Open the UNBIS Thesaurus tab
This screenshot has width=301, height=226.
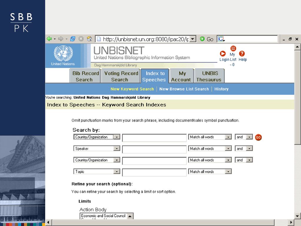coord(209,76)
